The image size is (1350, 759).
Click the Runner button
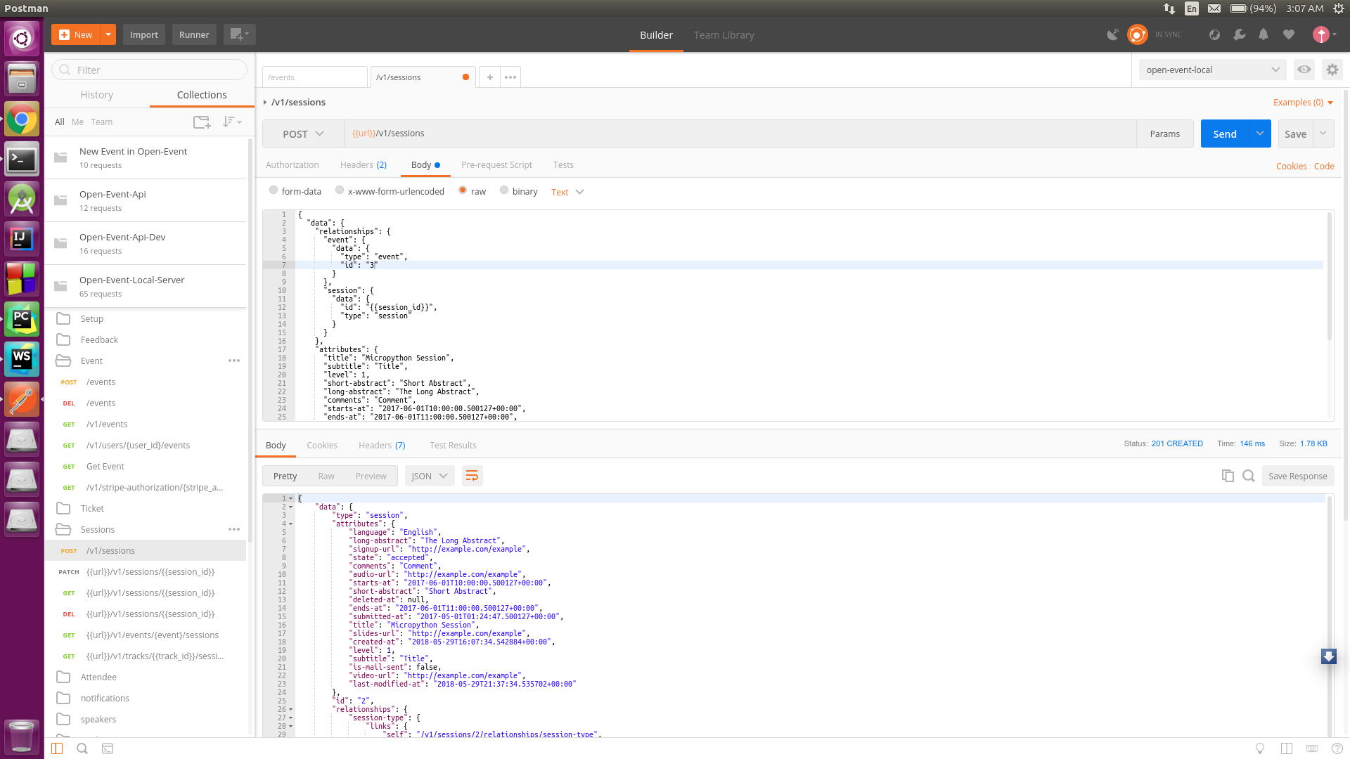click(x=194, y=34)
